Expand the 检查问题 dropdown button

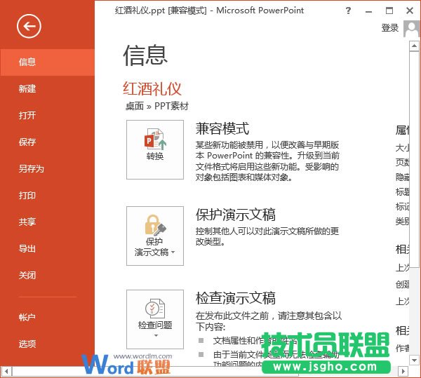pyautogui.click(x=155, y=319)
